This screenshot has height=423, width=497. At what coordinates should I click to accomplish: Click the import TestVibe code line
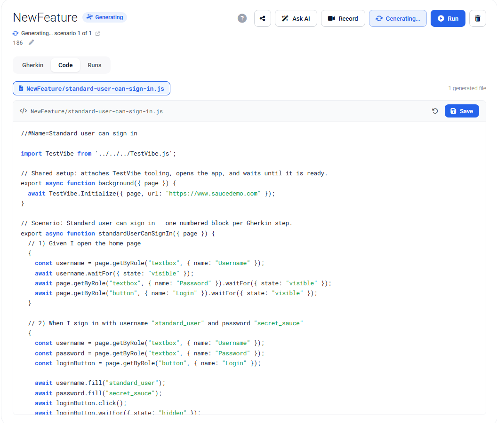point(98,154)
